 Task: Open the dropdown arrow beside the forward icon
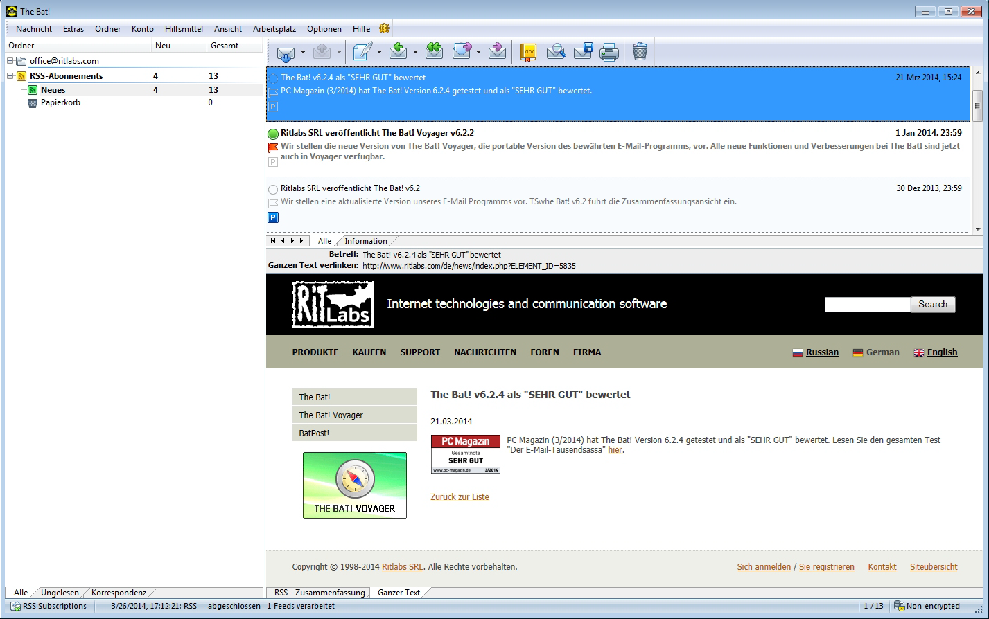point(479,53)
